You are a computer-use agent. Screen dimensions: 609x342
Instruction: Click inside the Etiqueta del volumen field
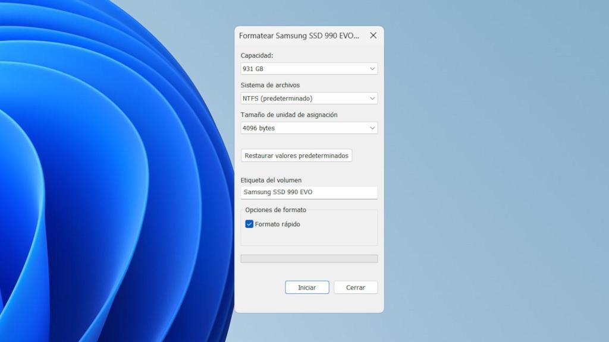(309, 192)
